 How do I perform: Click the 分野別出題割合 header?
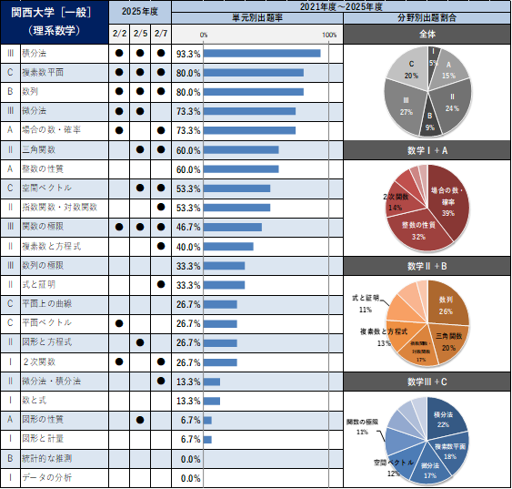pyautogui.click(x=427, y=18)
